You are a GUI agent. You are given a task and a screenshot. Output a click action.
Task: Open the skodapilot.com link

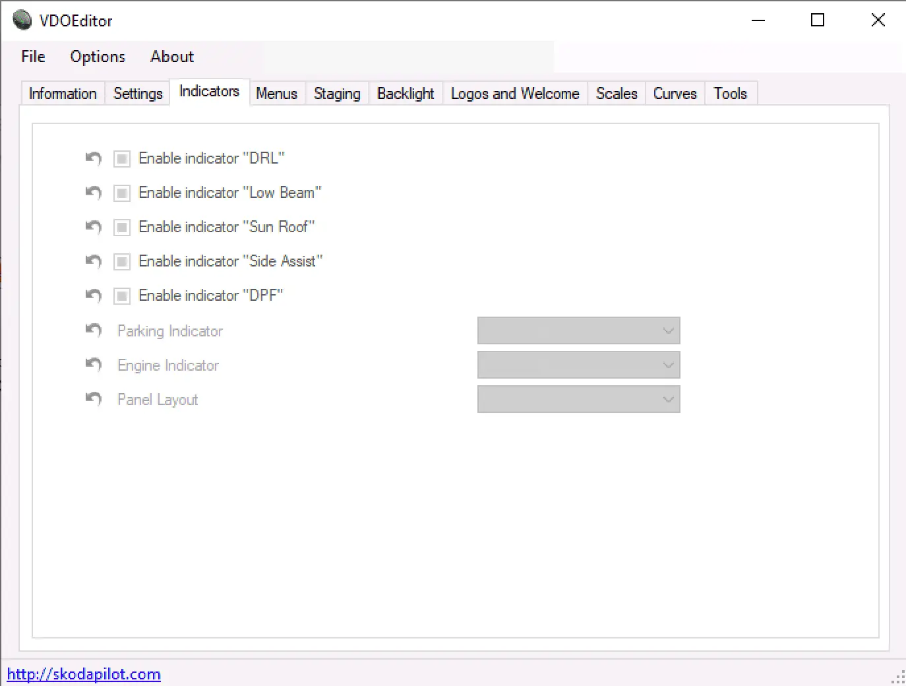[84, 674]
